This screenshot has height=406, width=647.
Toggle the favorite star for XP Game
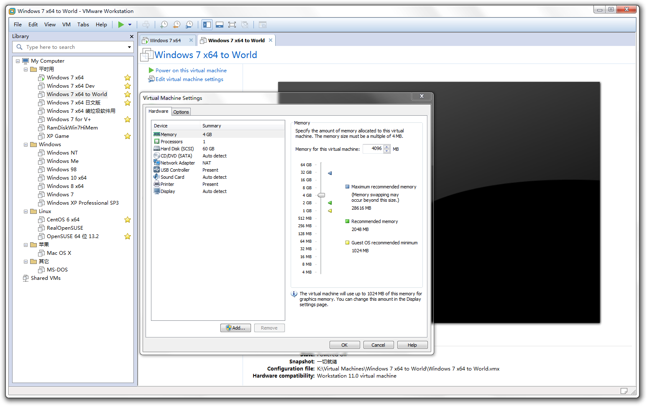pos(128,136)
